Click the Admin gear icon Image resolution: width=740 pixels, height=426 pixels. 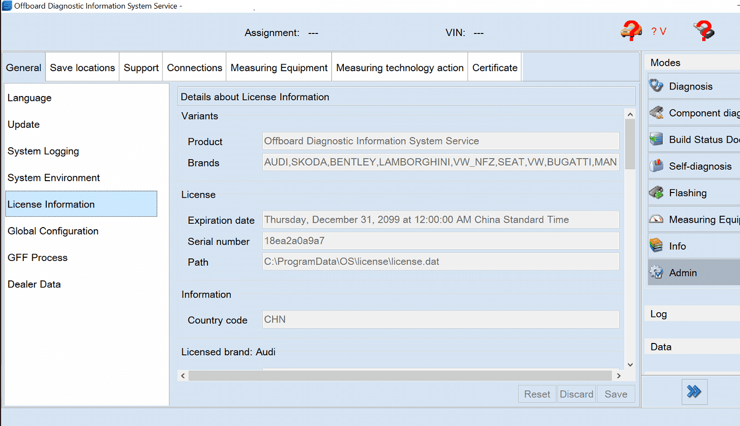(656, 273)
